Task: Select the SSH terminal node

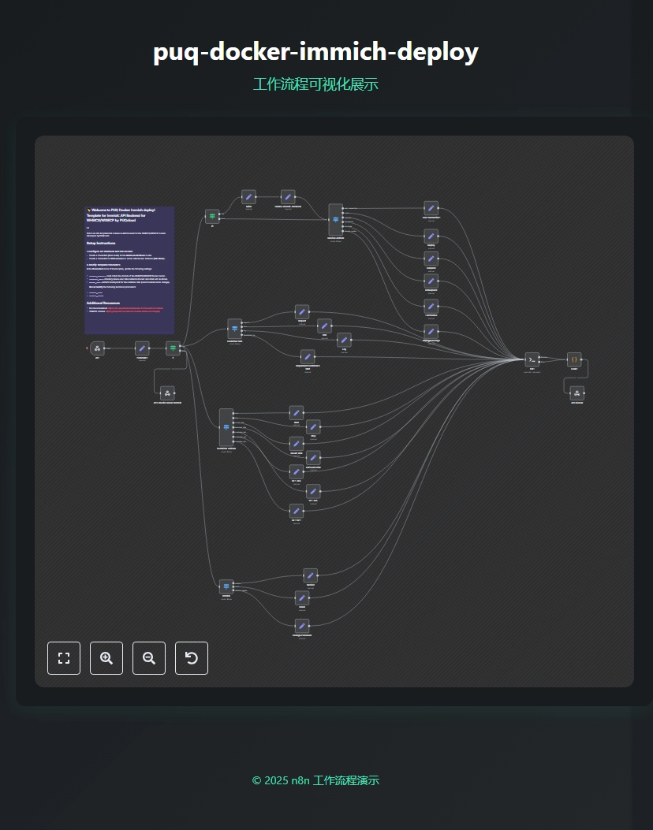Action: (x=532, y=359)
